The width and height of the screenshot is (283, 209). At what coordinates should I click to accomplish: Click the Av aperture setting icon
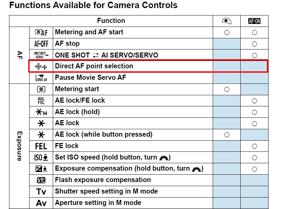(41, 203)
